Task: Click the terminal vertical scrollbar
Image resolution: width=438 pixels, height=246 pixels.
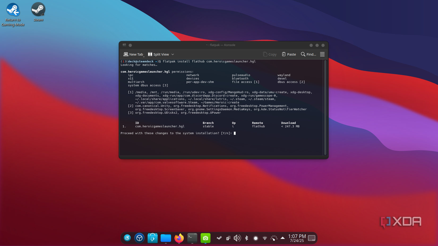Action: [x=325, y=107]
